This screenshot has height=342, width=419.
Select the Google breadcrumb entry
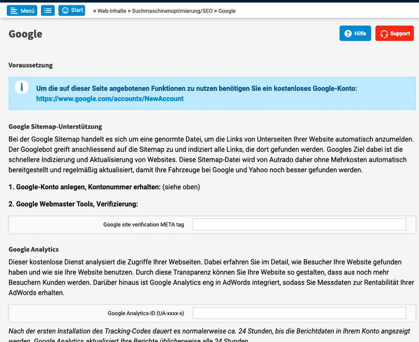227,11
